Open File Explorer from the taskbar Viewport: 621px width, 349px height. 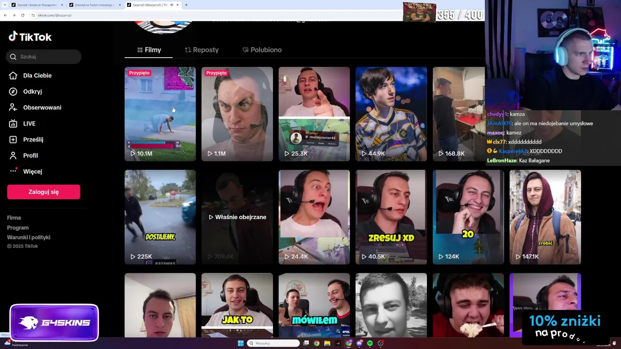[327, 343]
